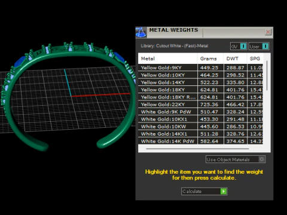The height and width of the screenshot is (215, 287).
Task: Click the 466.42 DWT value
Action: click(x=236, y=105)
